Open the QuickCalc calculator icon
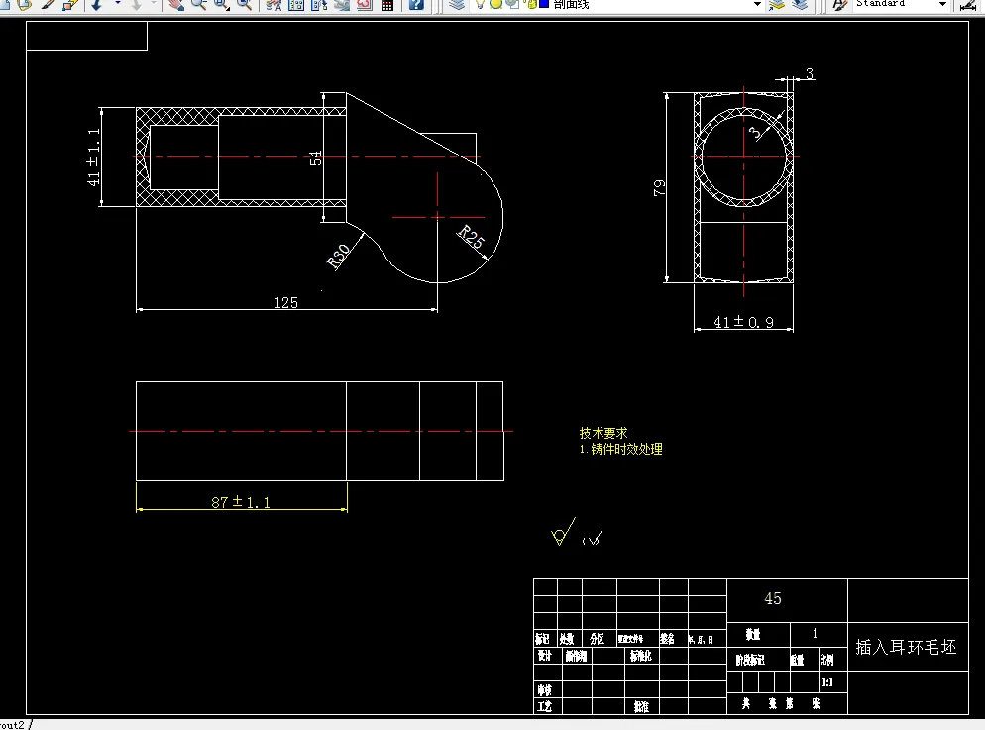This screenshot has height=730, width=985. 386,4
